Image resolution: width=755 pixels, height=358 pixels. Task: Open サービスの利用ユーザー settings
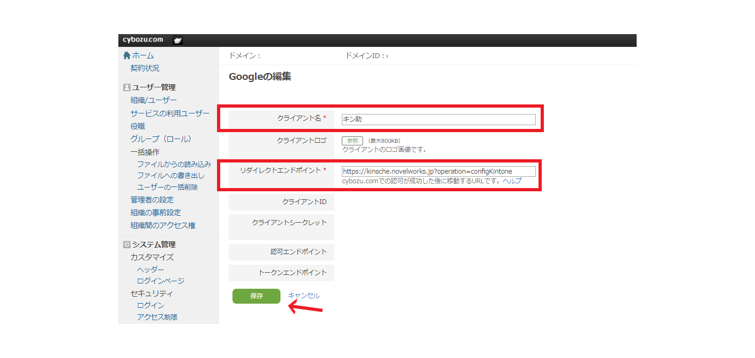point(170,113)
